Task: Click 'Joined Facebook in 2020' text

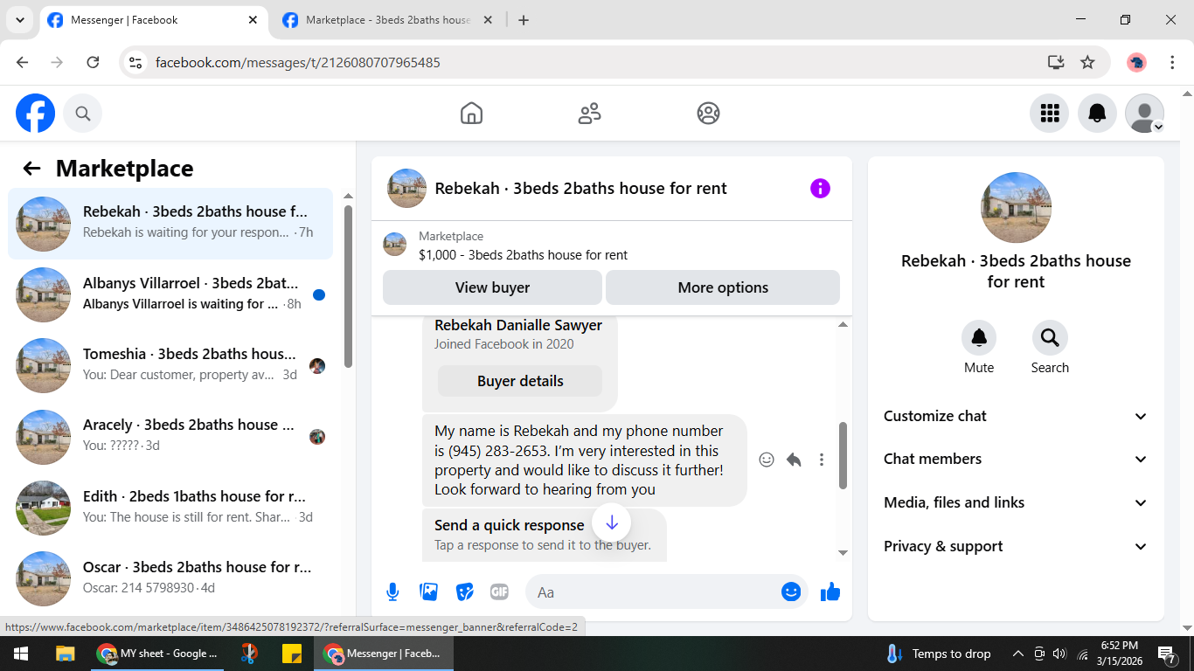Action: (x=504, y=344)
